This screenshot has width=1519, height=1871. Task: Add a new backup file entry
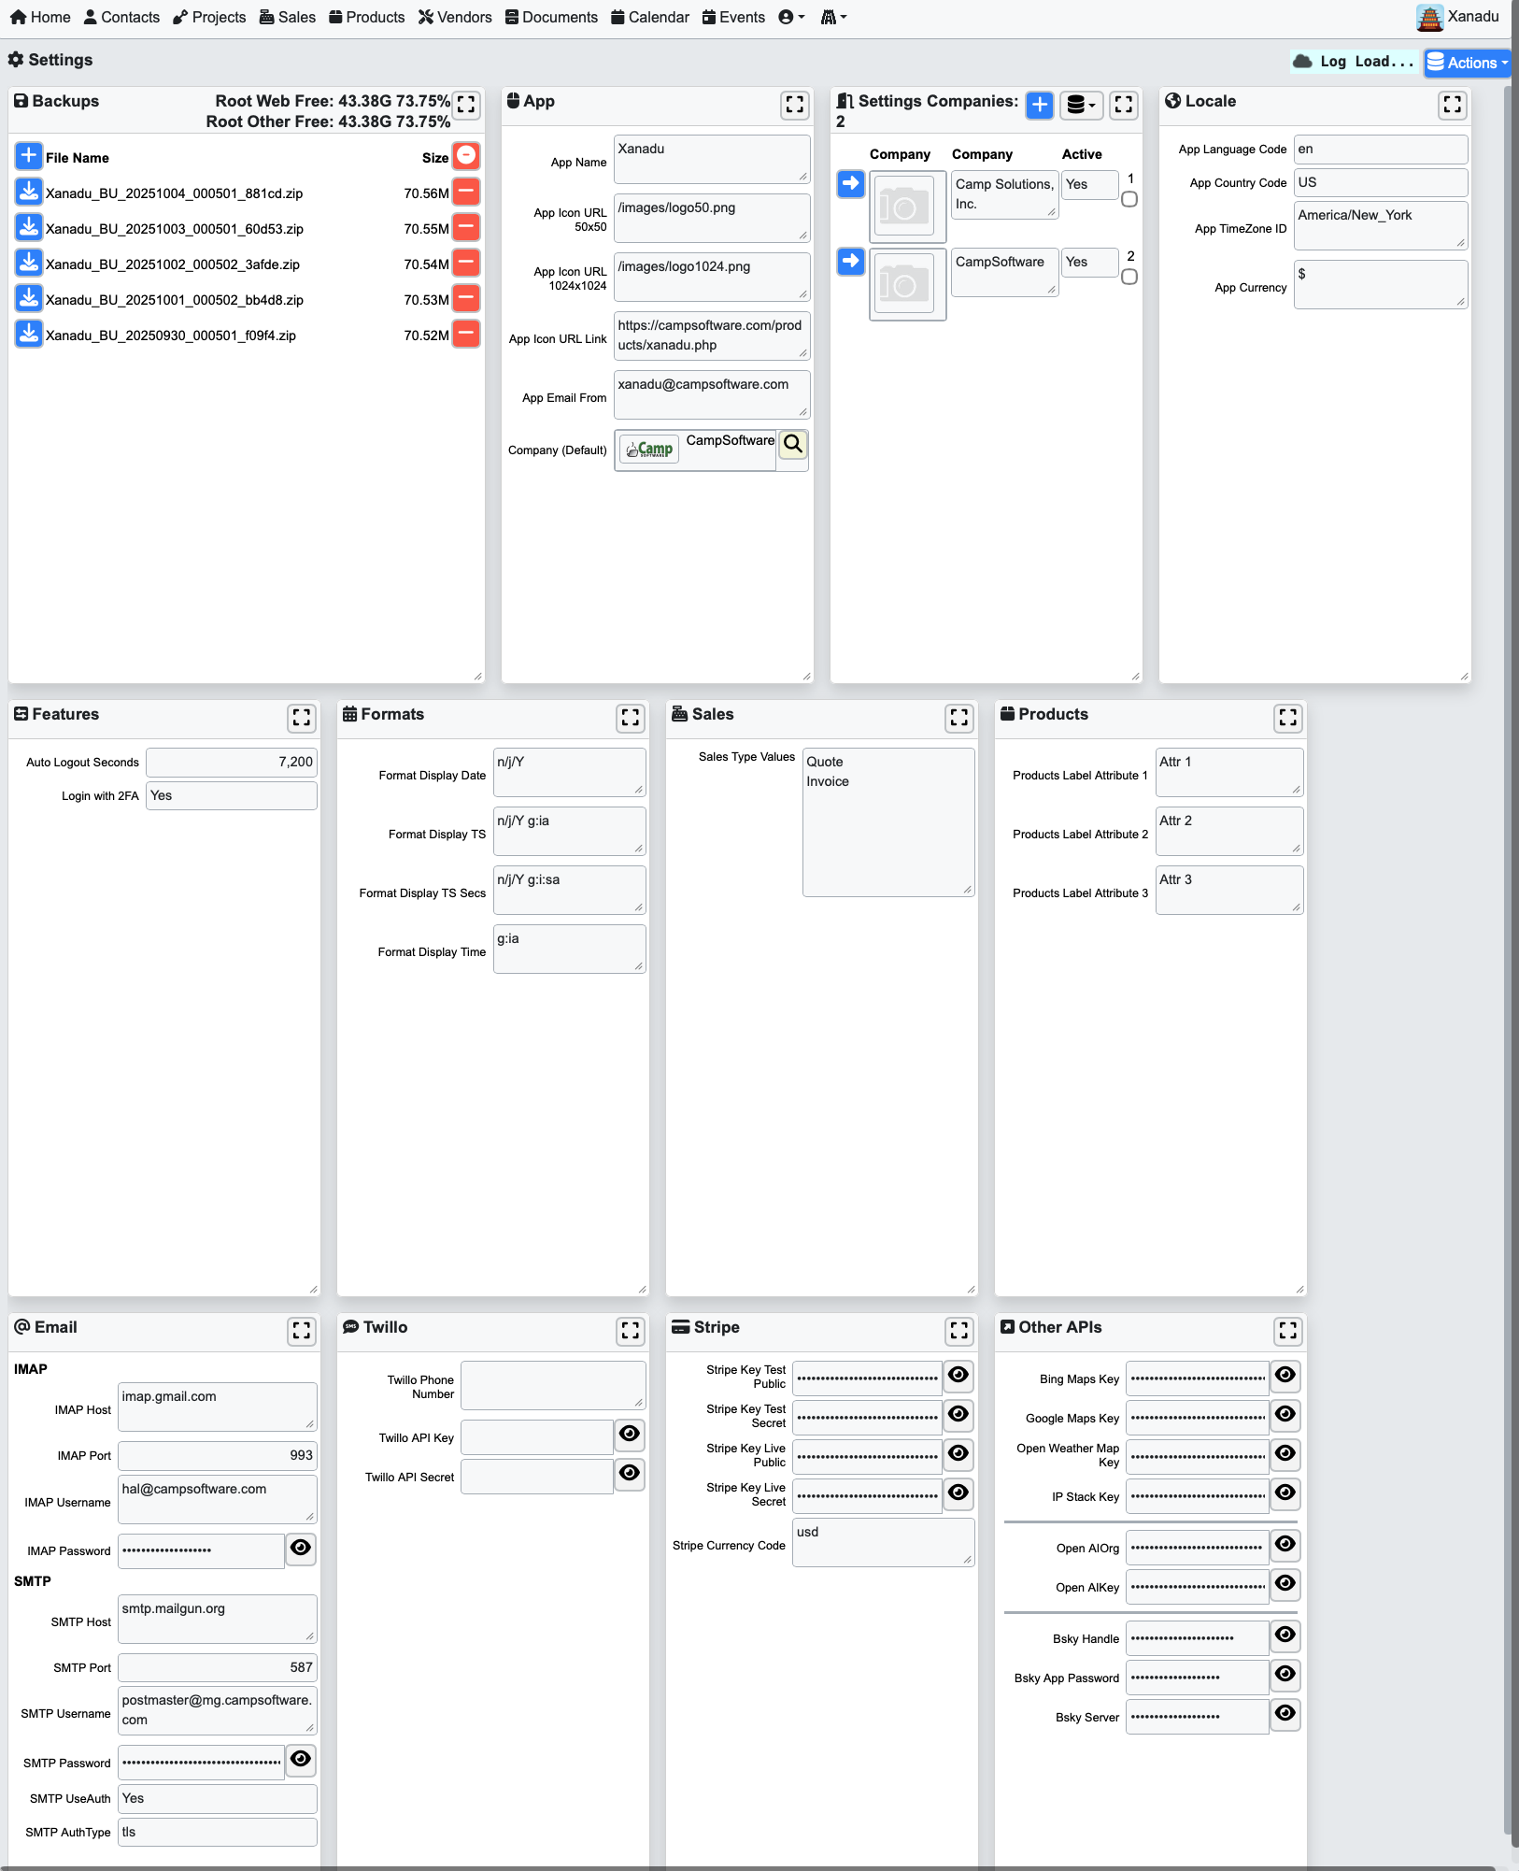28,155
